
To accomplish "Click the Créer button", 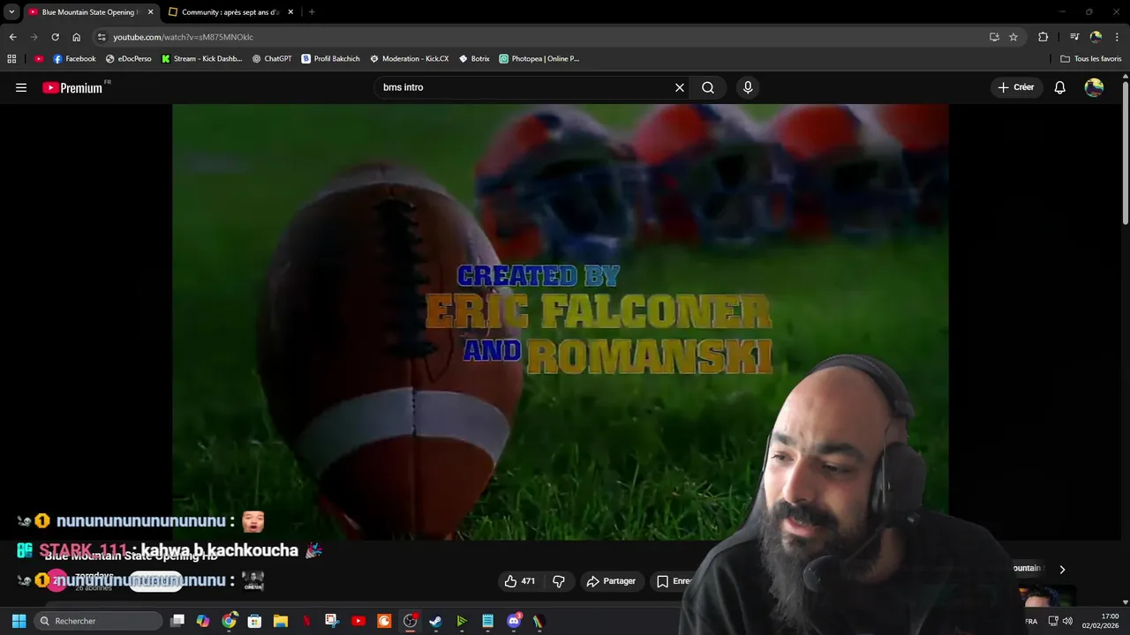I will [x=1015, y=87].
